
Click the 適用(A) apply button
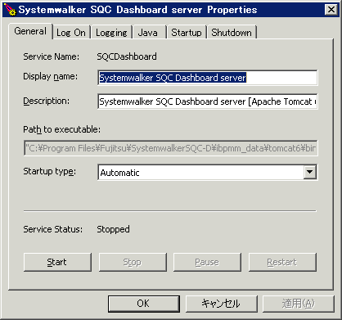pos(298,304)
